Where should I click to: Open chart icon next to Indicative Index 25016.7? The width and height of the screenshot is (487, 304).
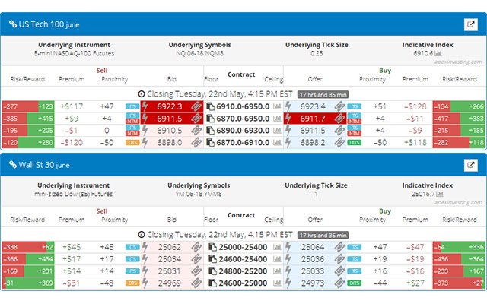(440, 194)
